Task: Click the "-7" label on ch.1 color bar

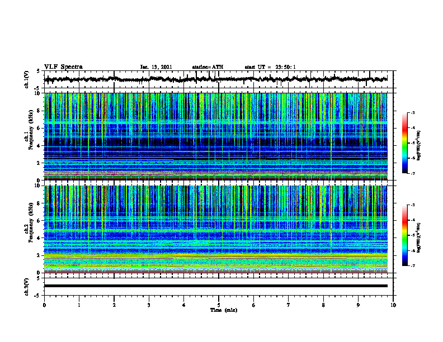Action: [412, 173]
